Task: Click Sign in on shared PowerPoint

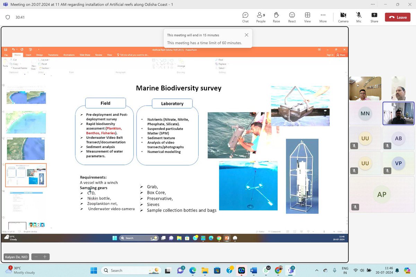Action: [x=330, y=55]
